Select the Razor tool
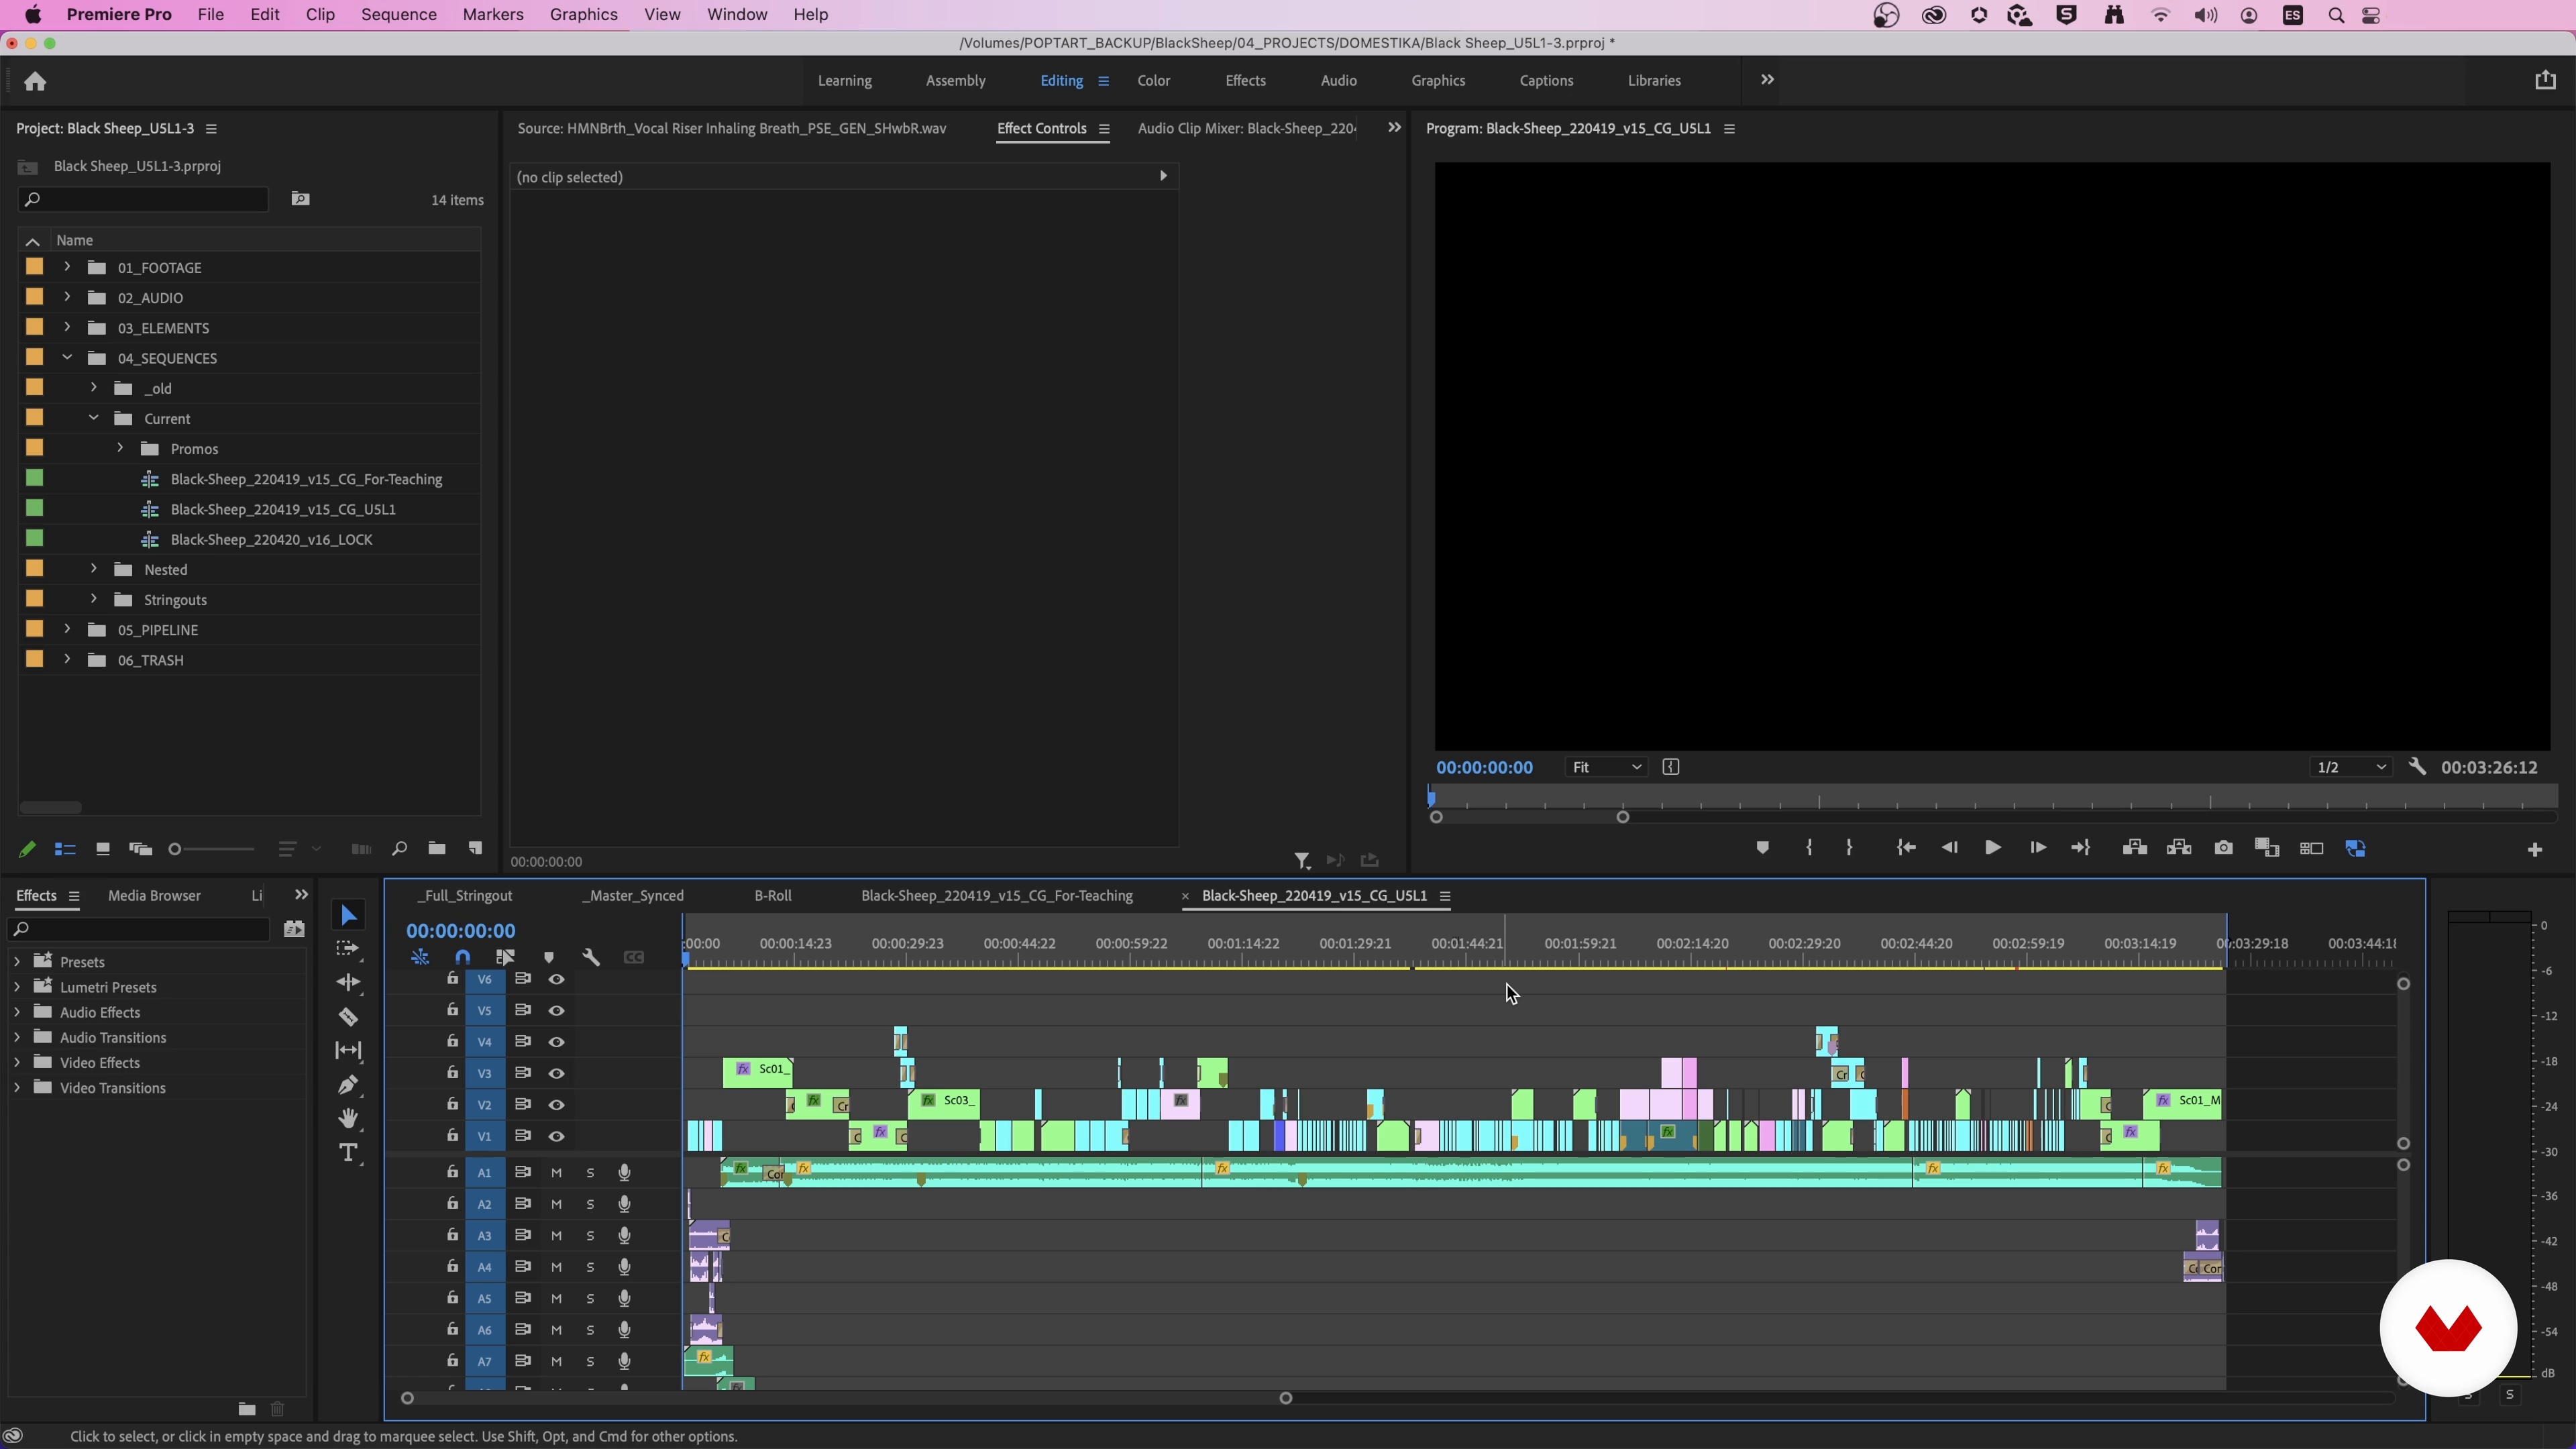2576x1449 pixels. 348,1017
